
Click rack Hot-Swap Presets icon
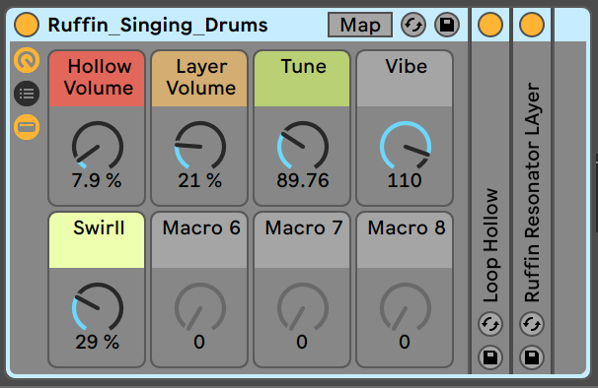(x=413, y=26)
